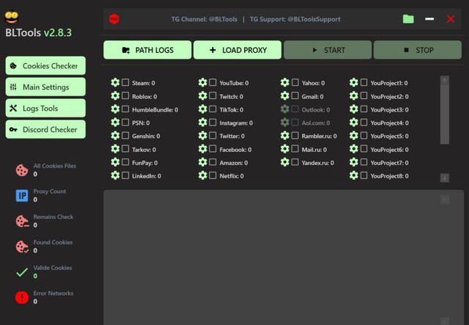This screenshot has width=469, height=325.
Task: Toggle the YouProject5 checkbox
Action: pyautogui.click(x=363, y=136)
